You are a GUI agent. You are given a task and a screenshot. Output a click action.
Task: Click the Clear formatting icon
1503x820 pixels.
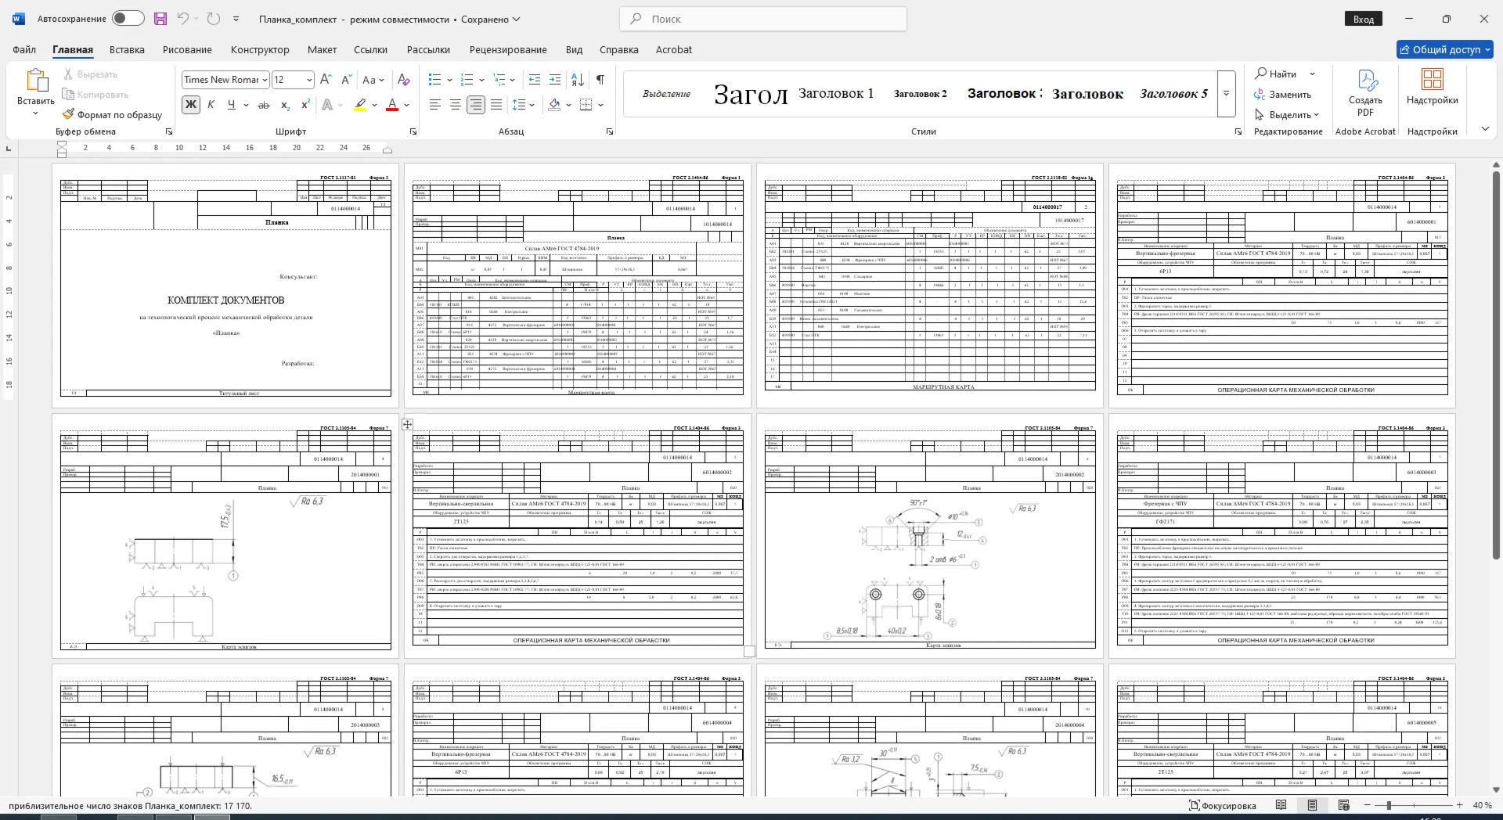404,80
